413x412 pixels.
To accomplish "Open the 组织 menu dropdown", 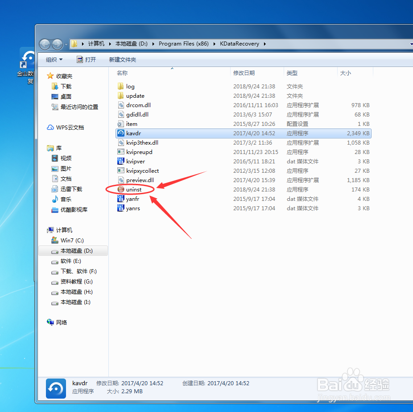I will pos(54,59).
